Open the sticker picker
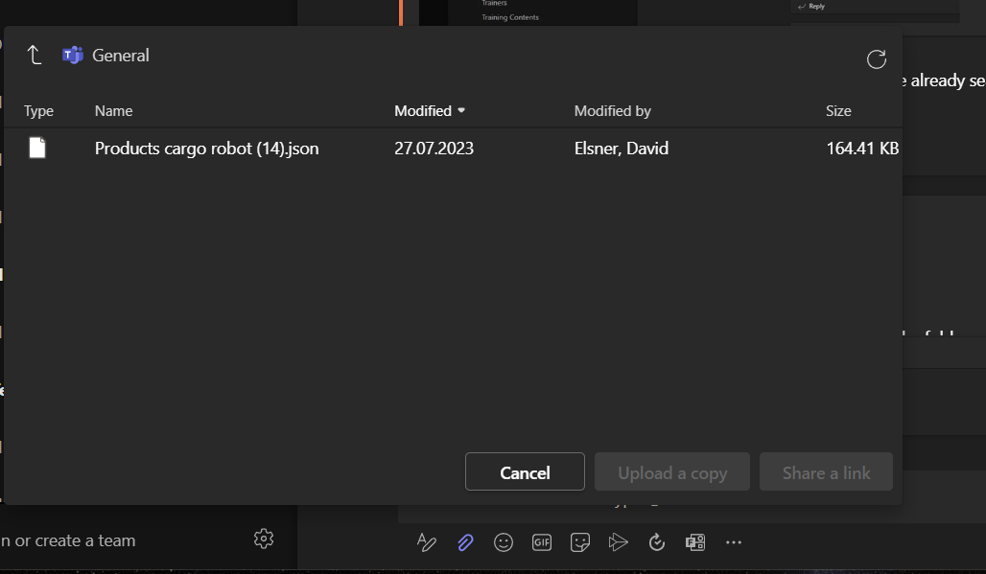This screenshot has height=574, width=986. 580,542
